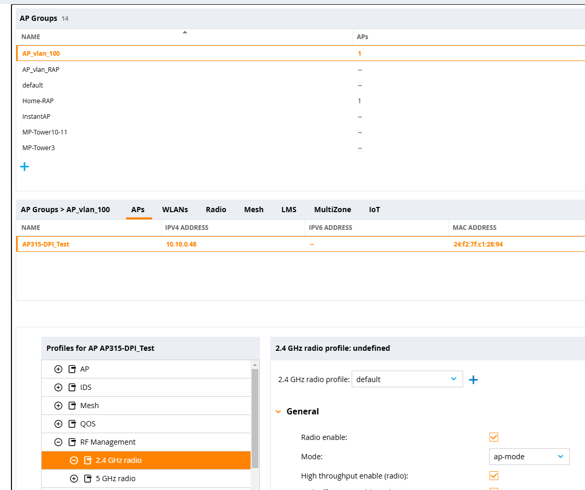585x490 pixels.
Task: Expand the QOS profile node
Action: 58,424
